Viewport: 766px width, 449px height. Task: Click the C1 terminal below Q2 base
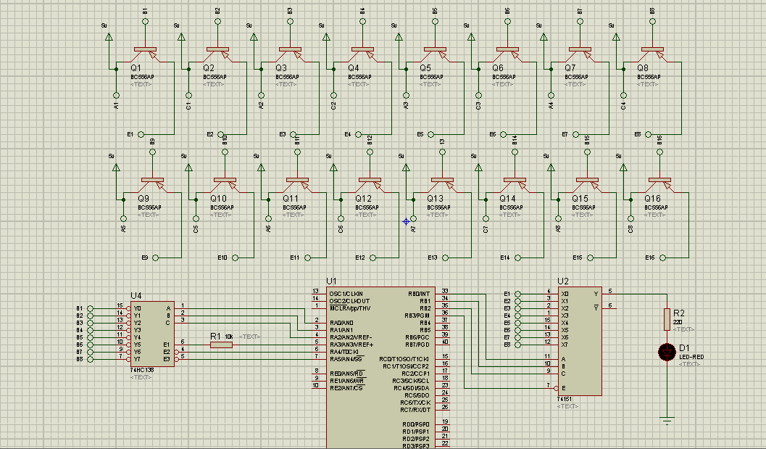pos(188,96)
